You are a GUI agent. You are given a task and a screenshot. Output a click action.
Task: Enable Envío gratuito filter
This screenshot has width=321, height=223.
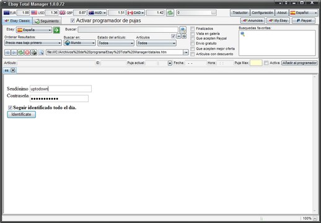coord(193,43)
